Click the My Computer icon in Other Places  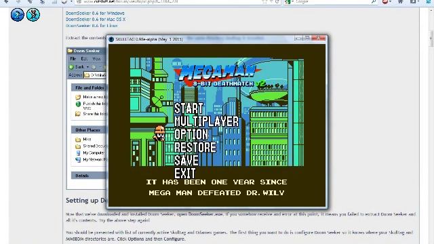pos(78,152)
